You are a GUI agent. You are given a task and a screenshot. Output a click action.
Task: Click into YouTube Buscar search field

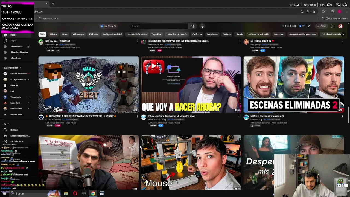159,26
